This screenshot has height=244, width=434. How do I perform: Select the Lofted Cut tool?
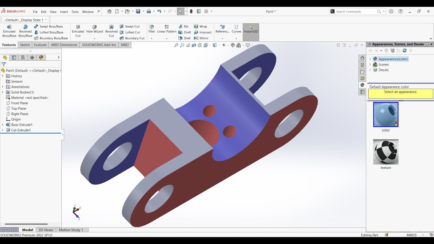click(x=130, y=32)
